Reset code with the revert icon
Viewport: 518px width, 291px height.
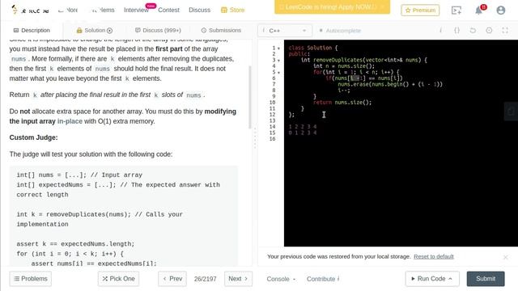tap(473, 31)
